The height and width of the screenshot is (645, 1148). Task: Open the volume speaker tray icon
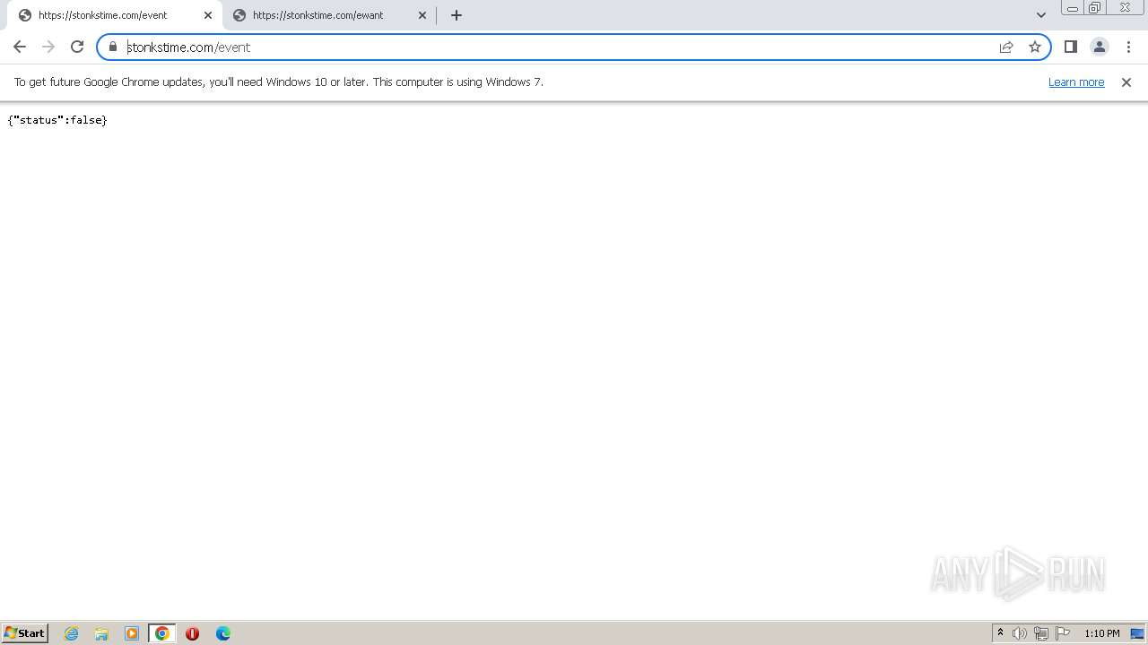pos(1020,633)
